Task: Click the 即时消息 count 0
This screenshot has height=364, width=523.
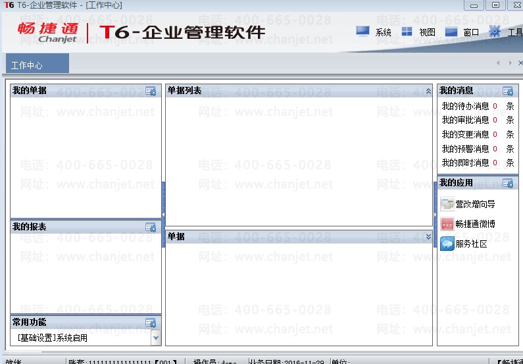Action: pyautogui.click(x=495, y=163)
